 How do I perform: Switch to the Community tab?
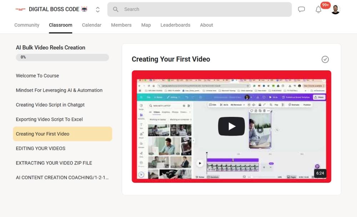[27, 25]
